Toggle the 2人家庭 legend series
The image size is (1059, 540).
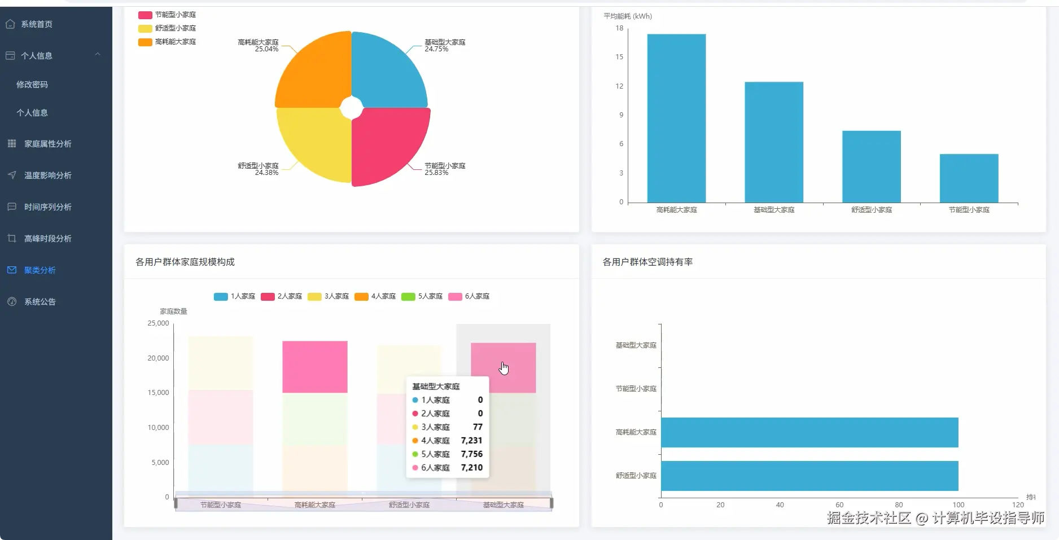[281, 296]
